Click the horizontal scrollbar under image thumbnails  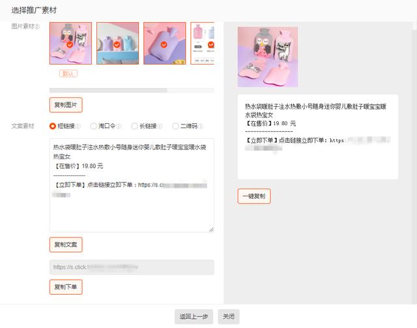132,91
